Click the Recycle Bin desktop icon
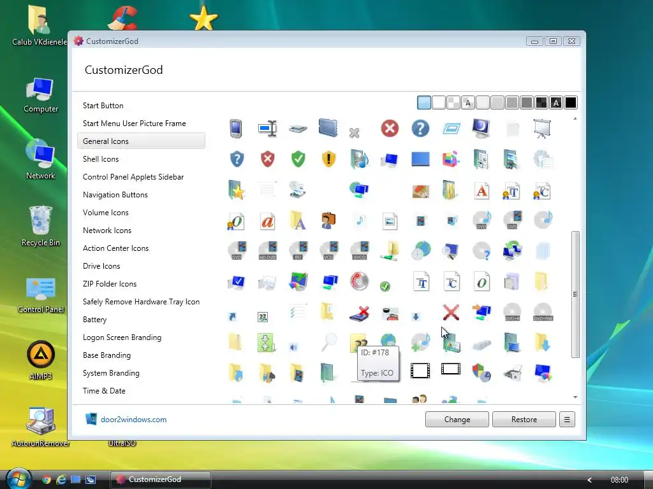 [40, 226]
